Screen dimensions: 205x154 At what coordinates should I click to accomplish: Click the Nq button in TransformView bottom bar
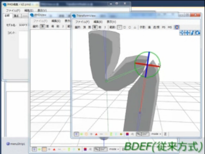[139, 134]
